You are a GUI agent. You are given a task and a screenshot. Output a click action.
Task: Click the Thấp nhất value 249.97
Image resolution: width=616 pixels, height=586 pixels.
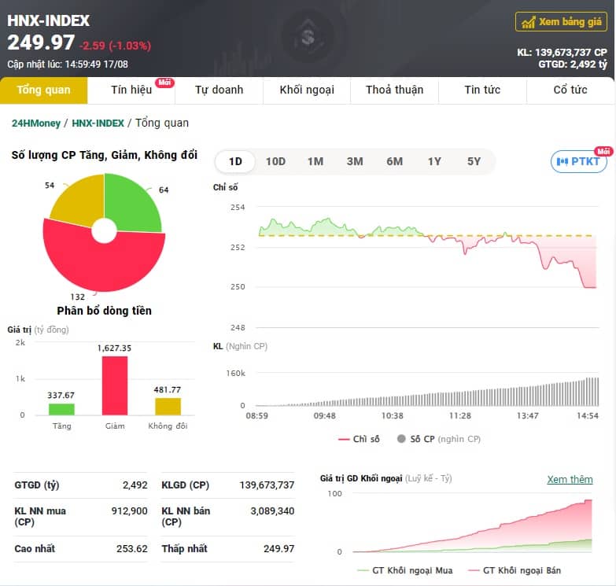[x=278, y=549]
